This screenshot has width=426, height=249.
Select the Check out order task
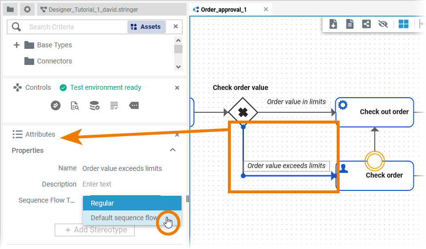(x=375, y=112)
